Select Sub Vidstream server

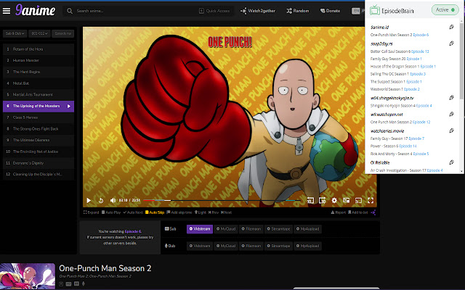(x=200, y=229)
